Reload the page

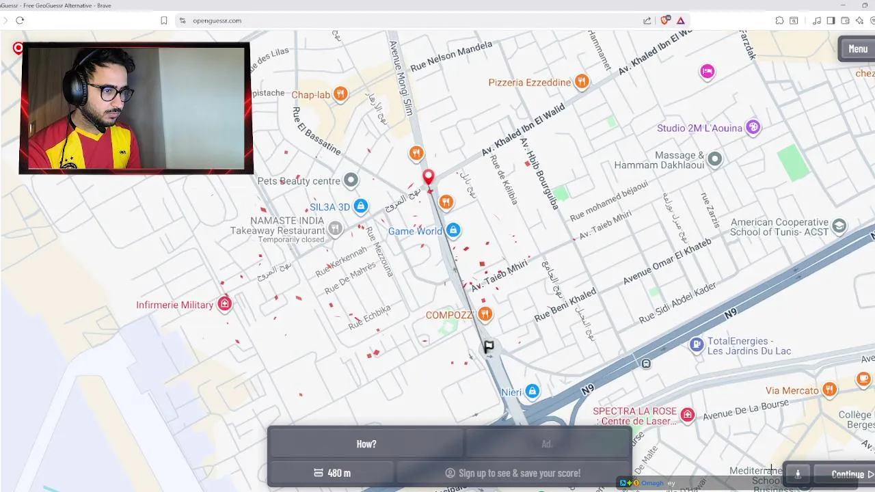click(x=20, y=20)
